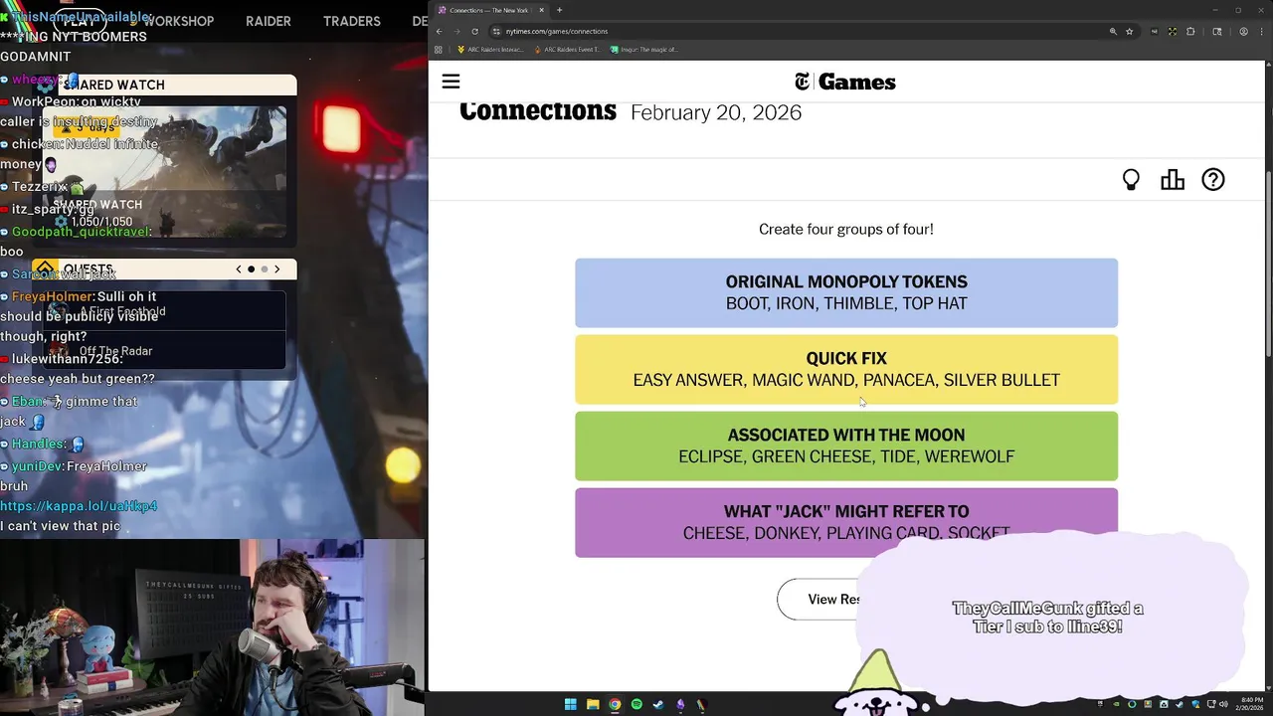The height and width of the screenshot is (716, 1273).
Task: Click the lightbulb hint icon
Action: point(1131,180)
